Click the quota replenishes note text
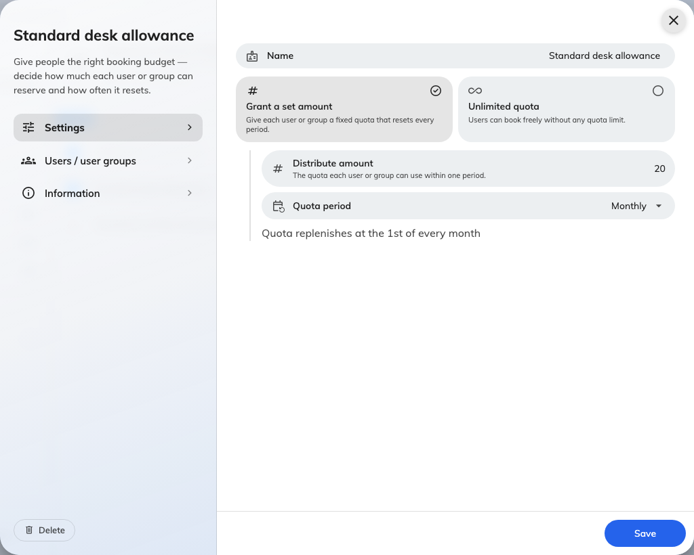The width and height of the screenshot is (694, 555). 371,234
